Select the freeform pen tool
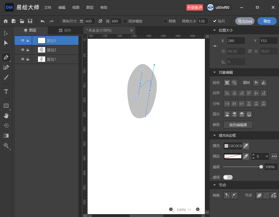Screen dimensions: 279x217 pyautogui.click(x=6, y=67)
